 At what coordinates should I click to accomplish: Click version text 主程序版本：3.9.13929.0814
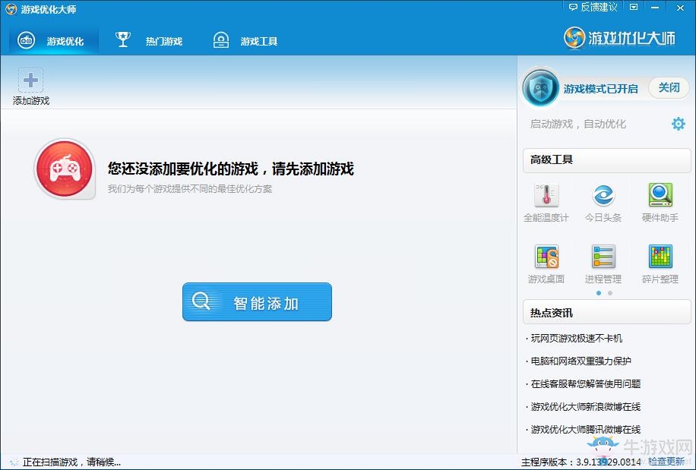(x=581, y=462)
